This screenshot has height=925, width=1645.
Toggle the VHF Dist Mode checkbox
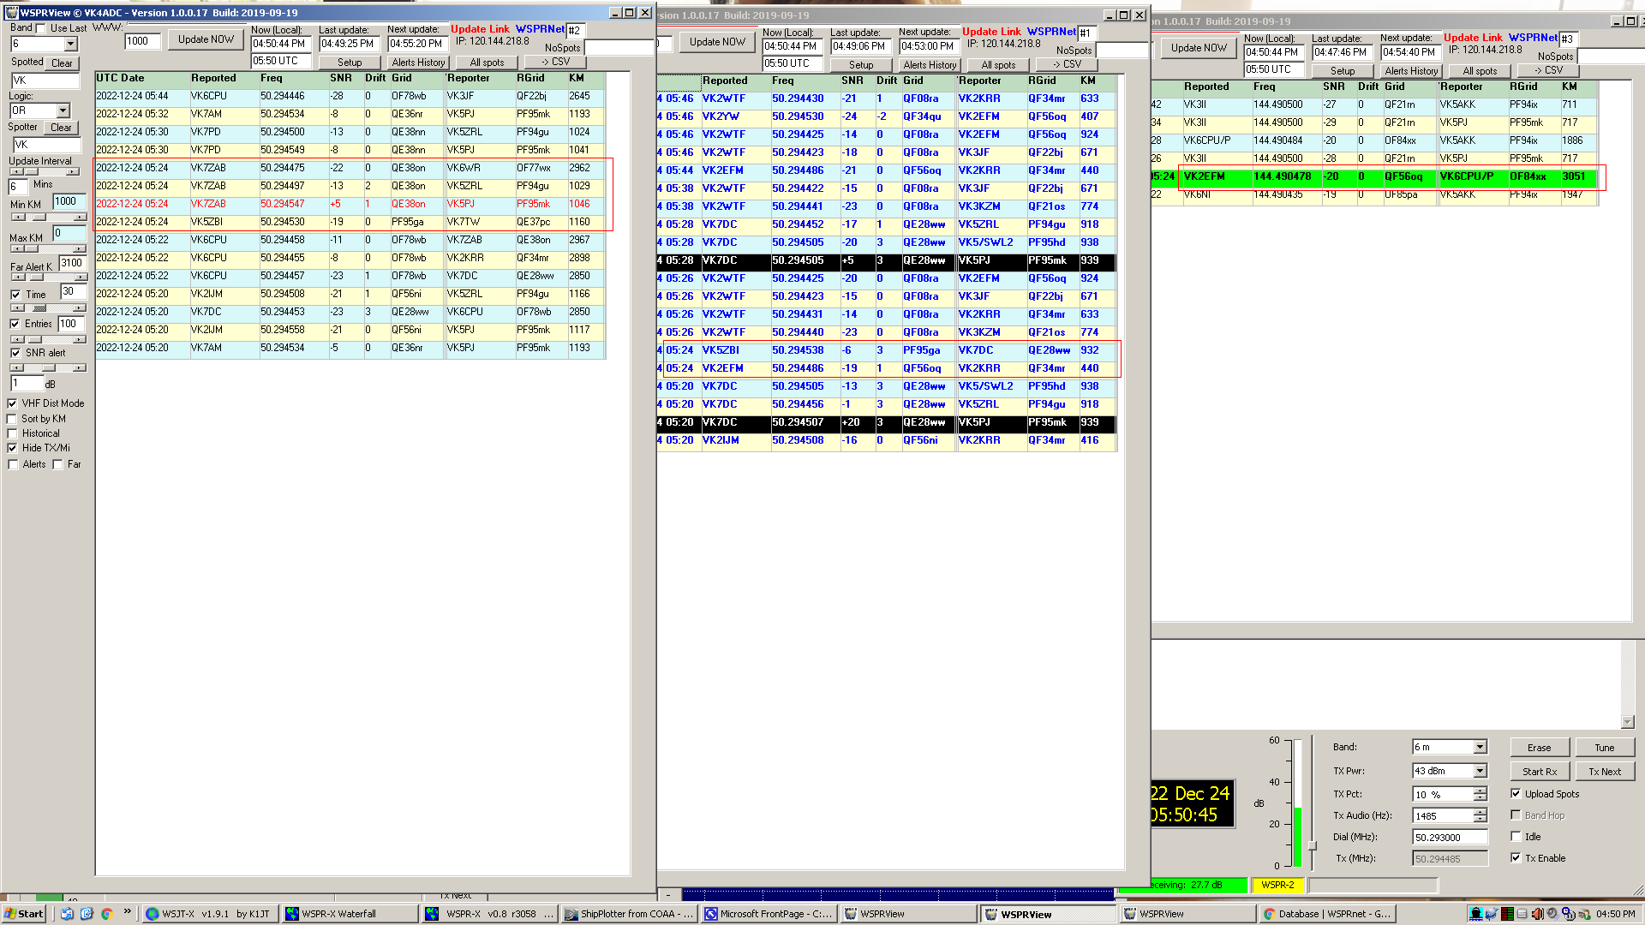(12, 403)
